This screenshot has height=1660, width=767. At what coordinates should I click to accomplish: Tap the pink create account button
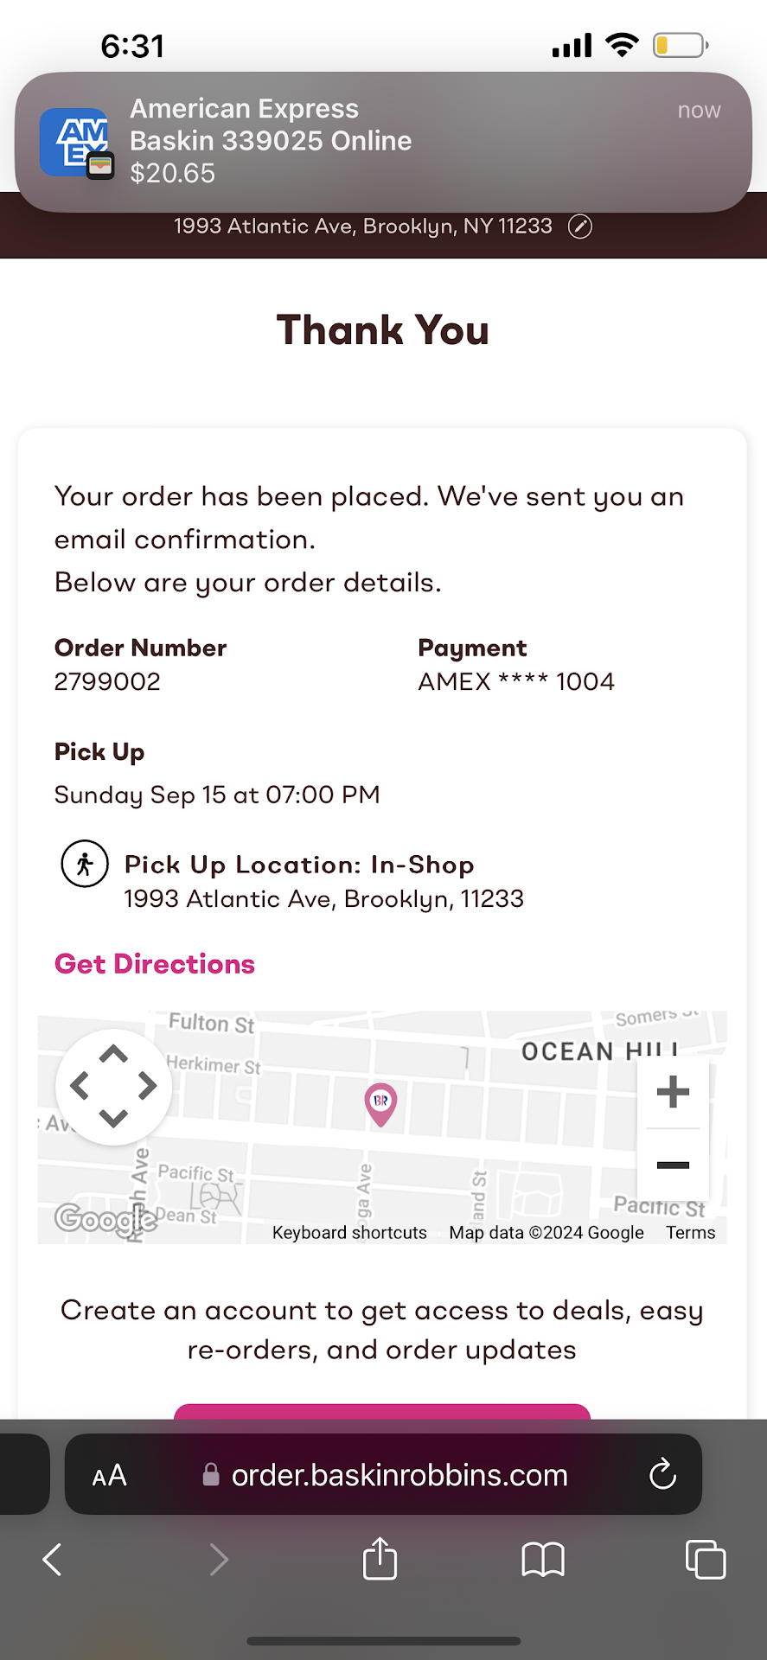tap(382, 1411)
